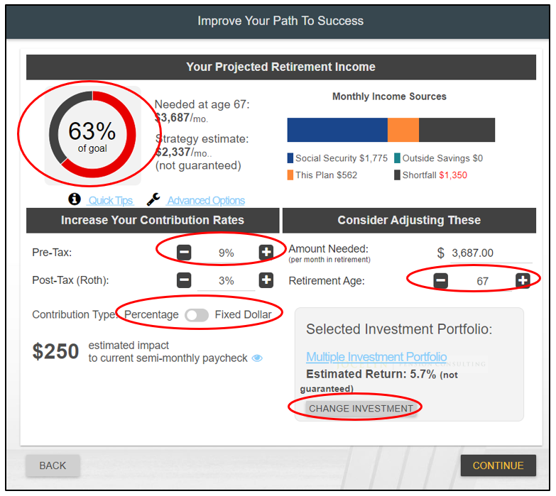This screenshot has height=496, width=556.
Task: Raise the Retirement Age by one
Action: (x=523, y=281)
